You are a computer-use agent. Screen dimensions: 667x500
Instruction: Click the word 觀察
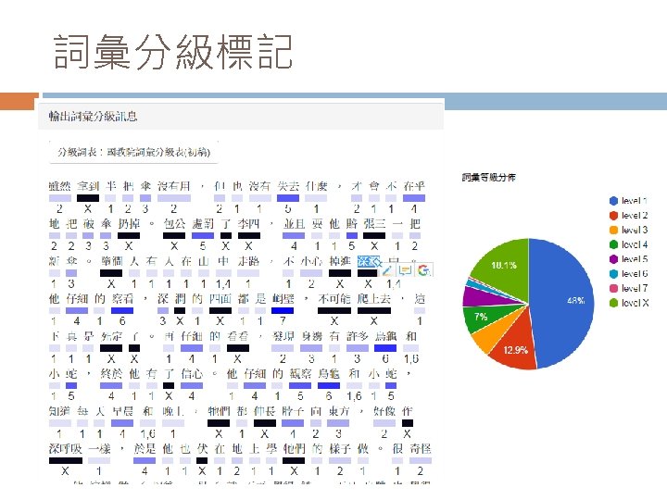point(300,374)
